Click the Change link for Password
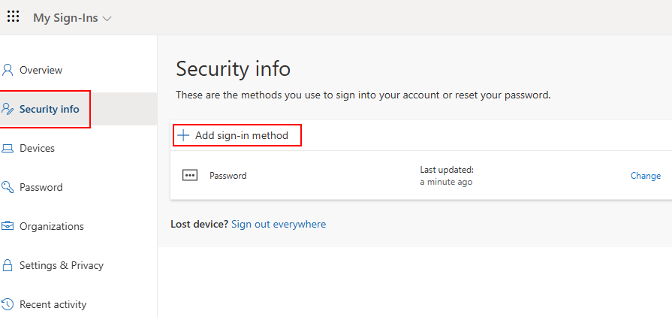Screen dimensions: 672x317 [x=646, y=176]
